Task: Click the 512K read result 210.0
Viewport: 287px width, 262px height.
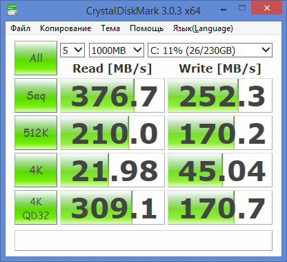Action: (112, 133)
